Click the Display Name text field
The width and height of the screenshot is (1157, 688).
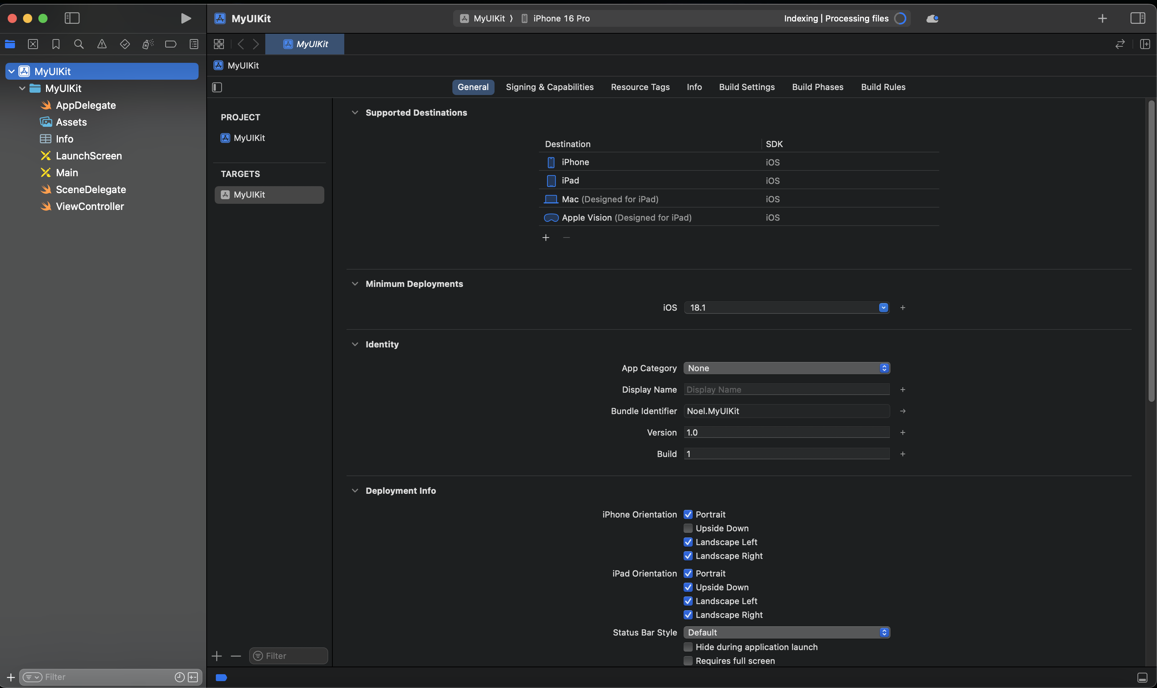click(786, 390)
